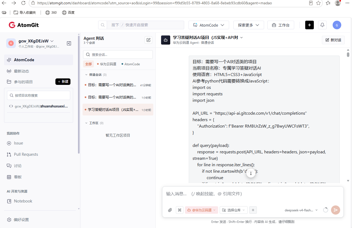Click the AtomGit logo
The image size is (352, 228).
[x=24, y=25]
